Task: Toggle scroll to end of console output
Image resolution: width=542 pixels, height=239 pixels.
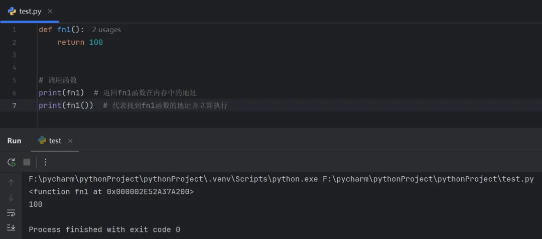Action: click(11, 227)
